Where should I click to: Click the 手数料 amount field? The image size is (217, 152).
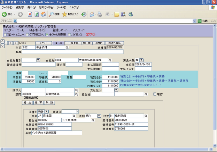pyautogui.click(x=28, y=77)
